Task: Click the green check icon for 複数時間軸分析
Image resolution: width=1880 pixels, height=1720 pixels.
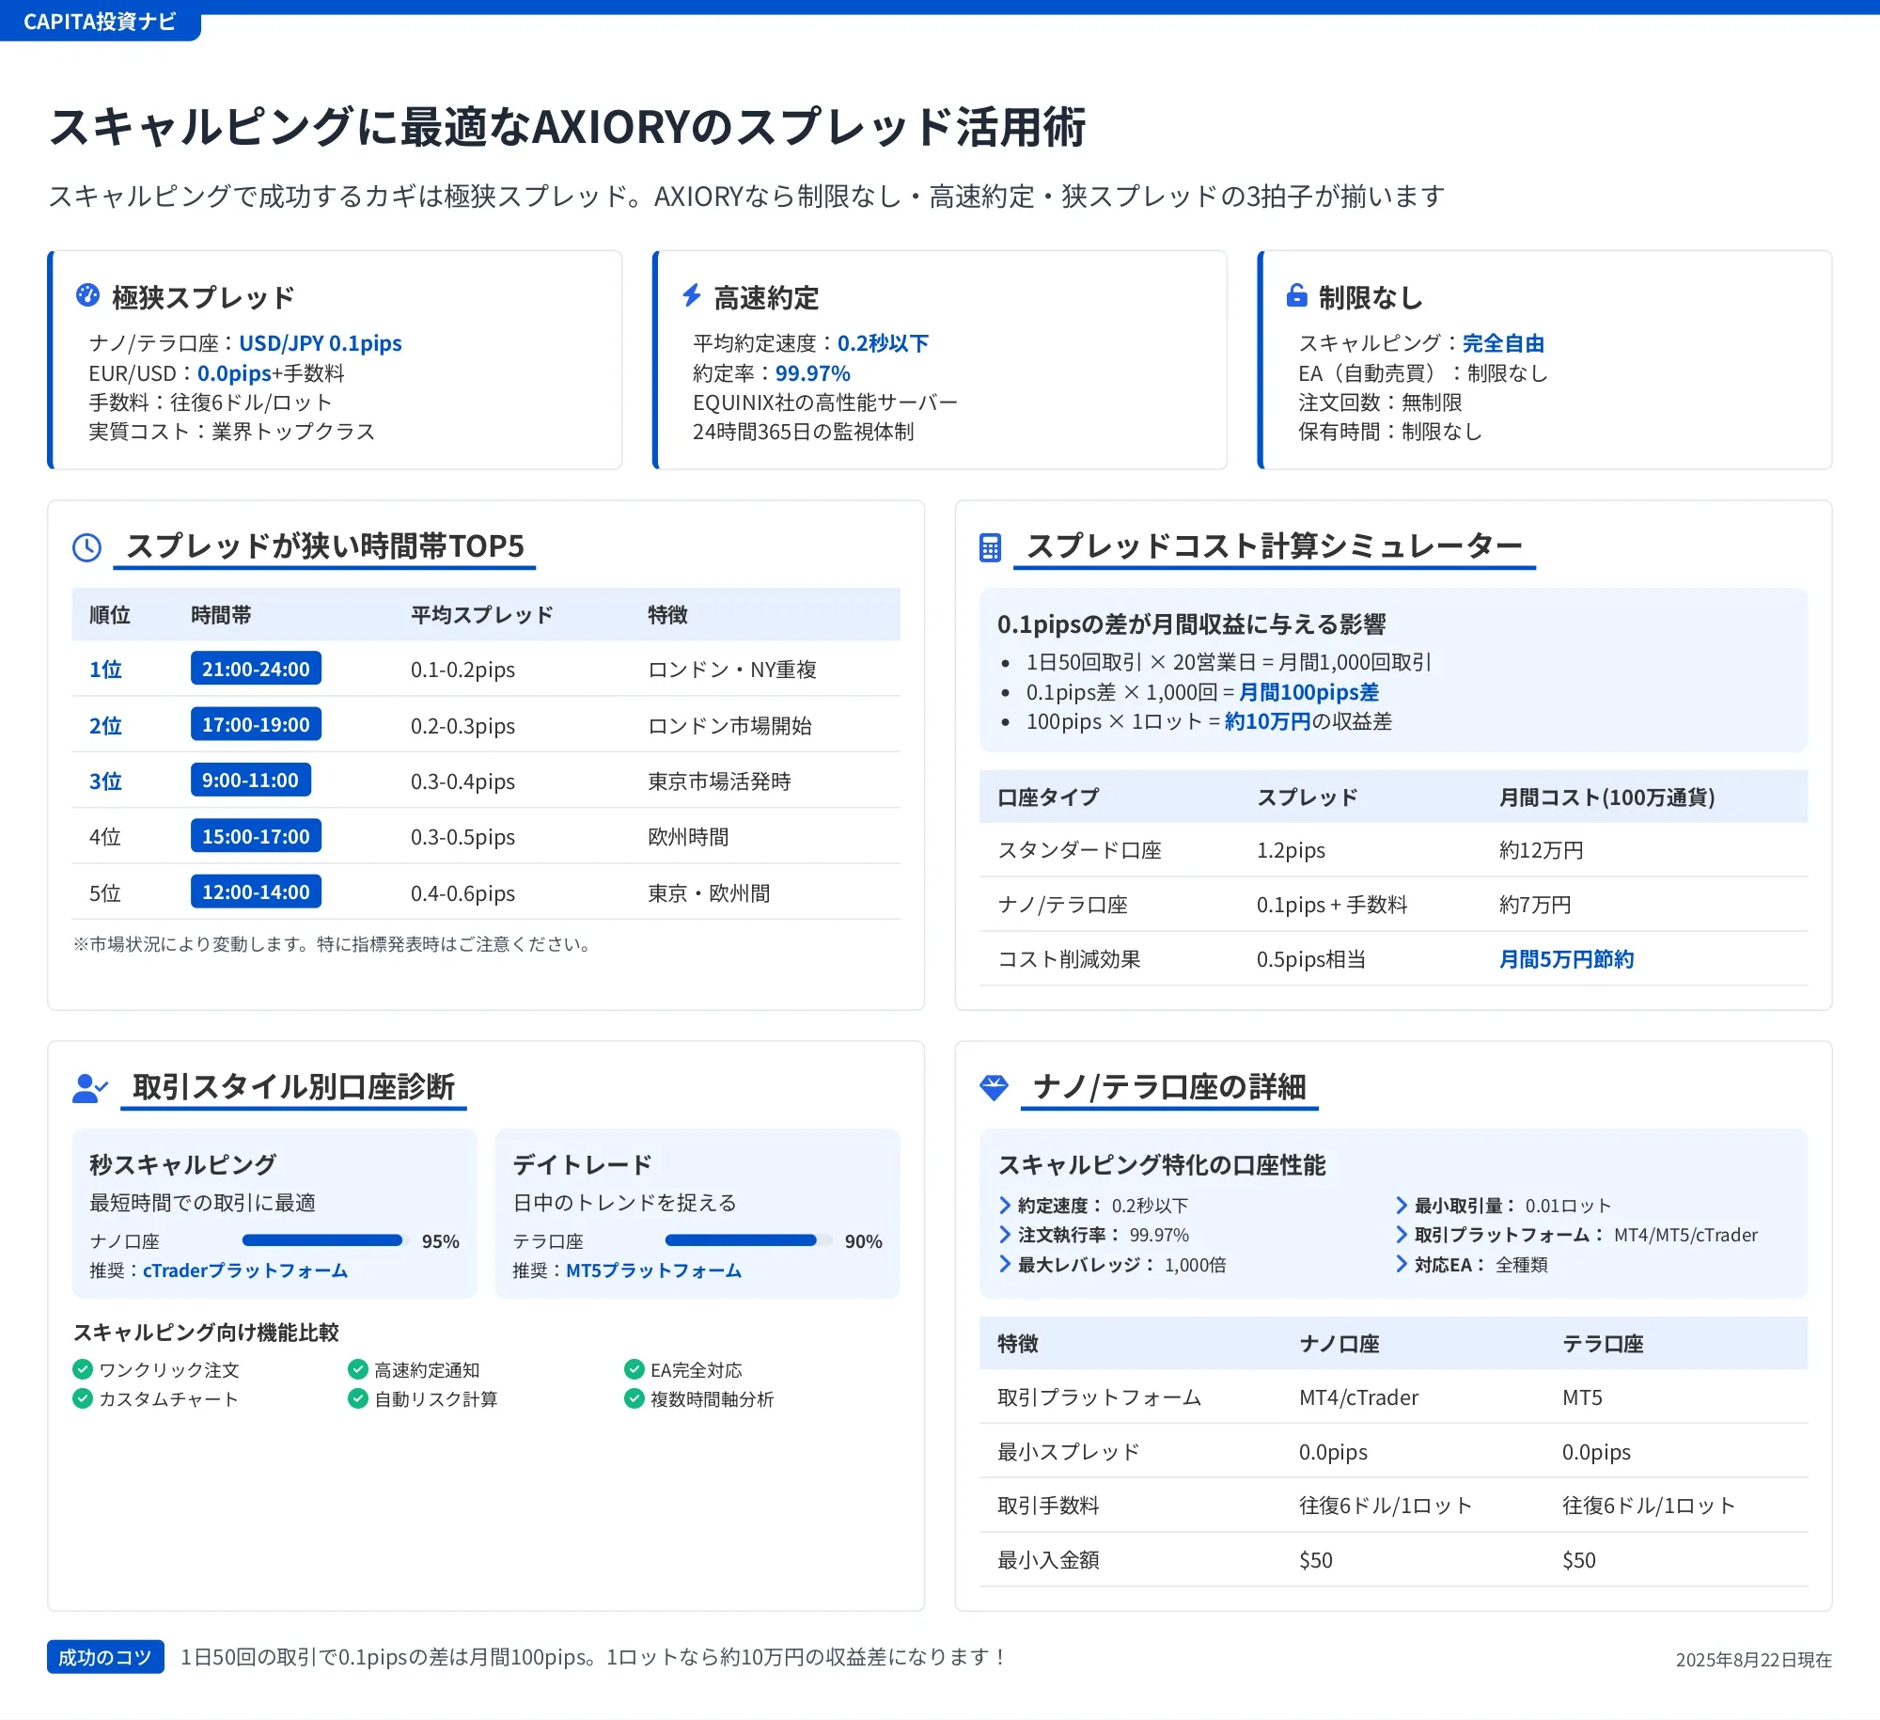Action: [x=634, y=1398]
